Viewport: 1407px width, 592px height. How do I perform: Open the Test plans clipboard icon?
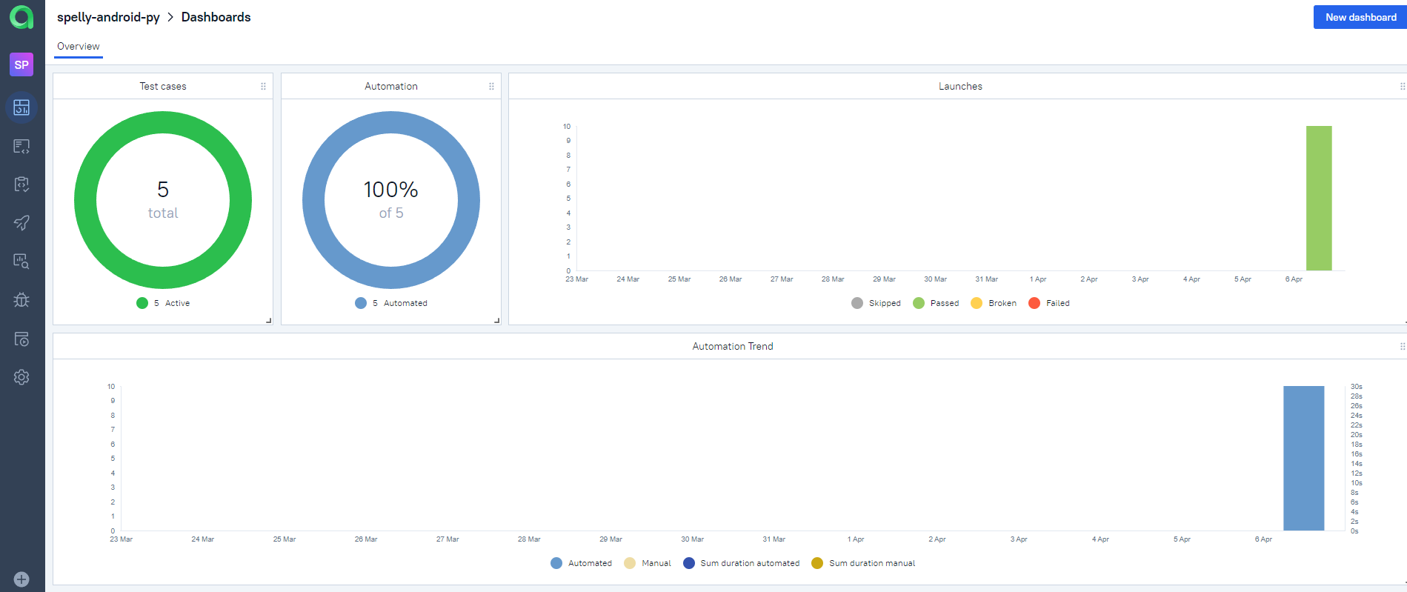[x=21, y=184]
